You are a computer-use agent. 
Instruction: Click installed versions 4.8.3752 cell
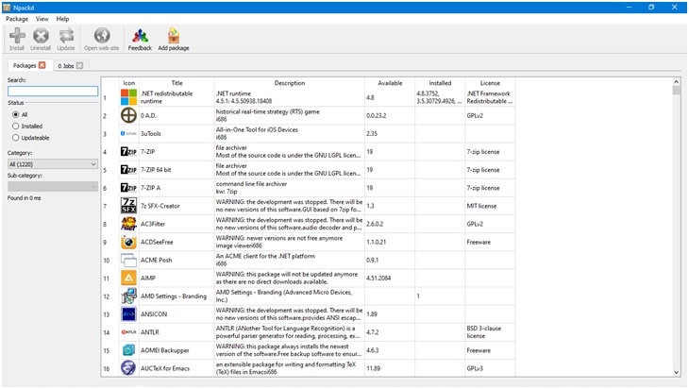pyautogui.click(x=440, y=97)
